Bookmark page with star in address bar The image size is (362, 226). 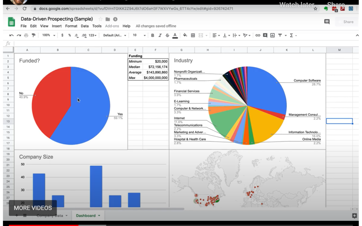coord(315,9)
